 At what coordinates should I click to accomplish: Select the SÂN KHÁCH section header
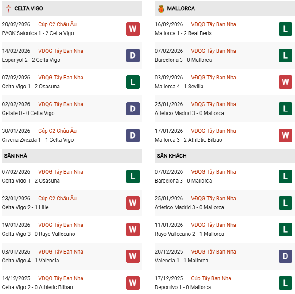pos(171,156)
